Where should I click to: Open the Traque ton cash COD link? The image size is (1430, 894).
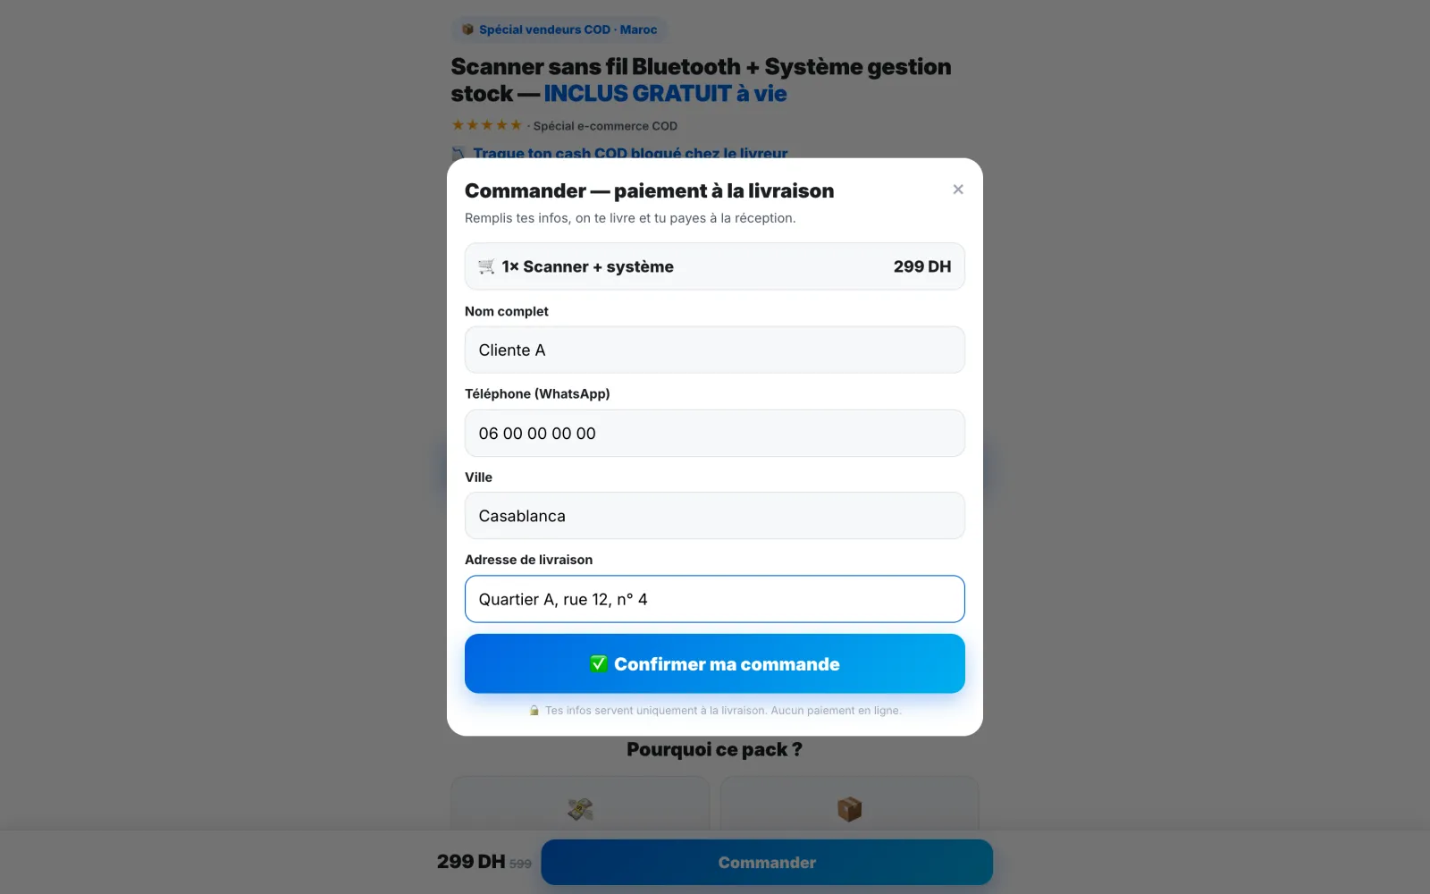coord(630,154)
